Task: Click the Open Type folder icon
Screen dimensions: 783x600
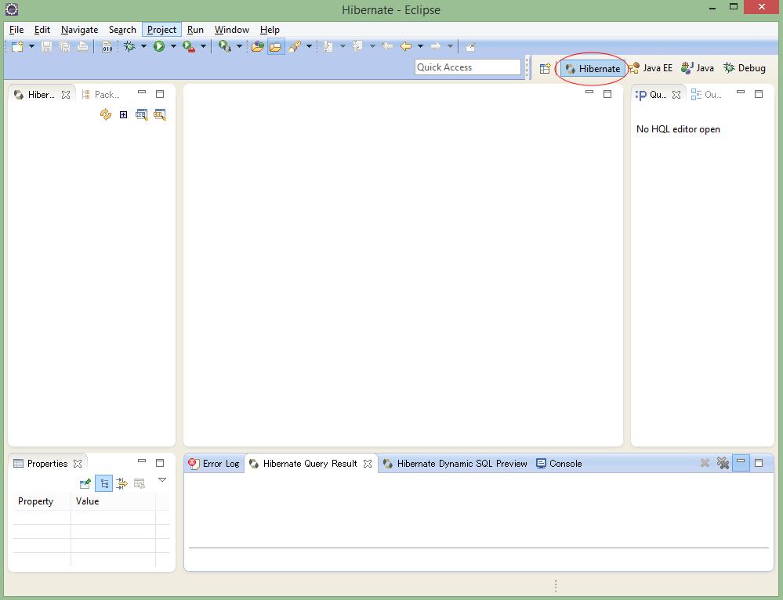Action: [x=257, y=46]
